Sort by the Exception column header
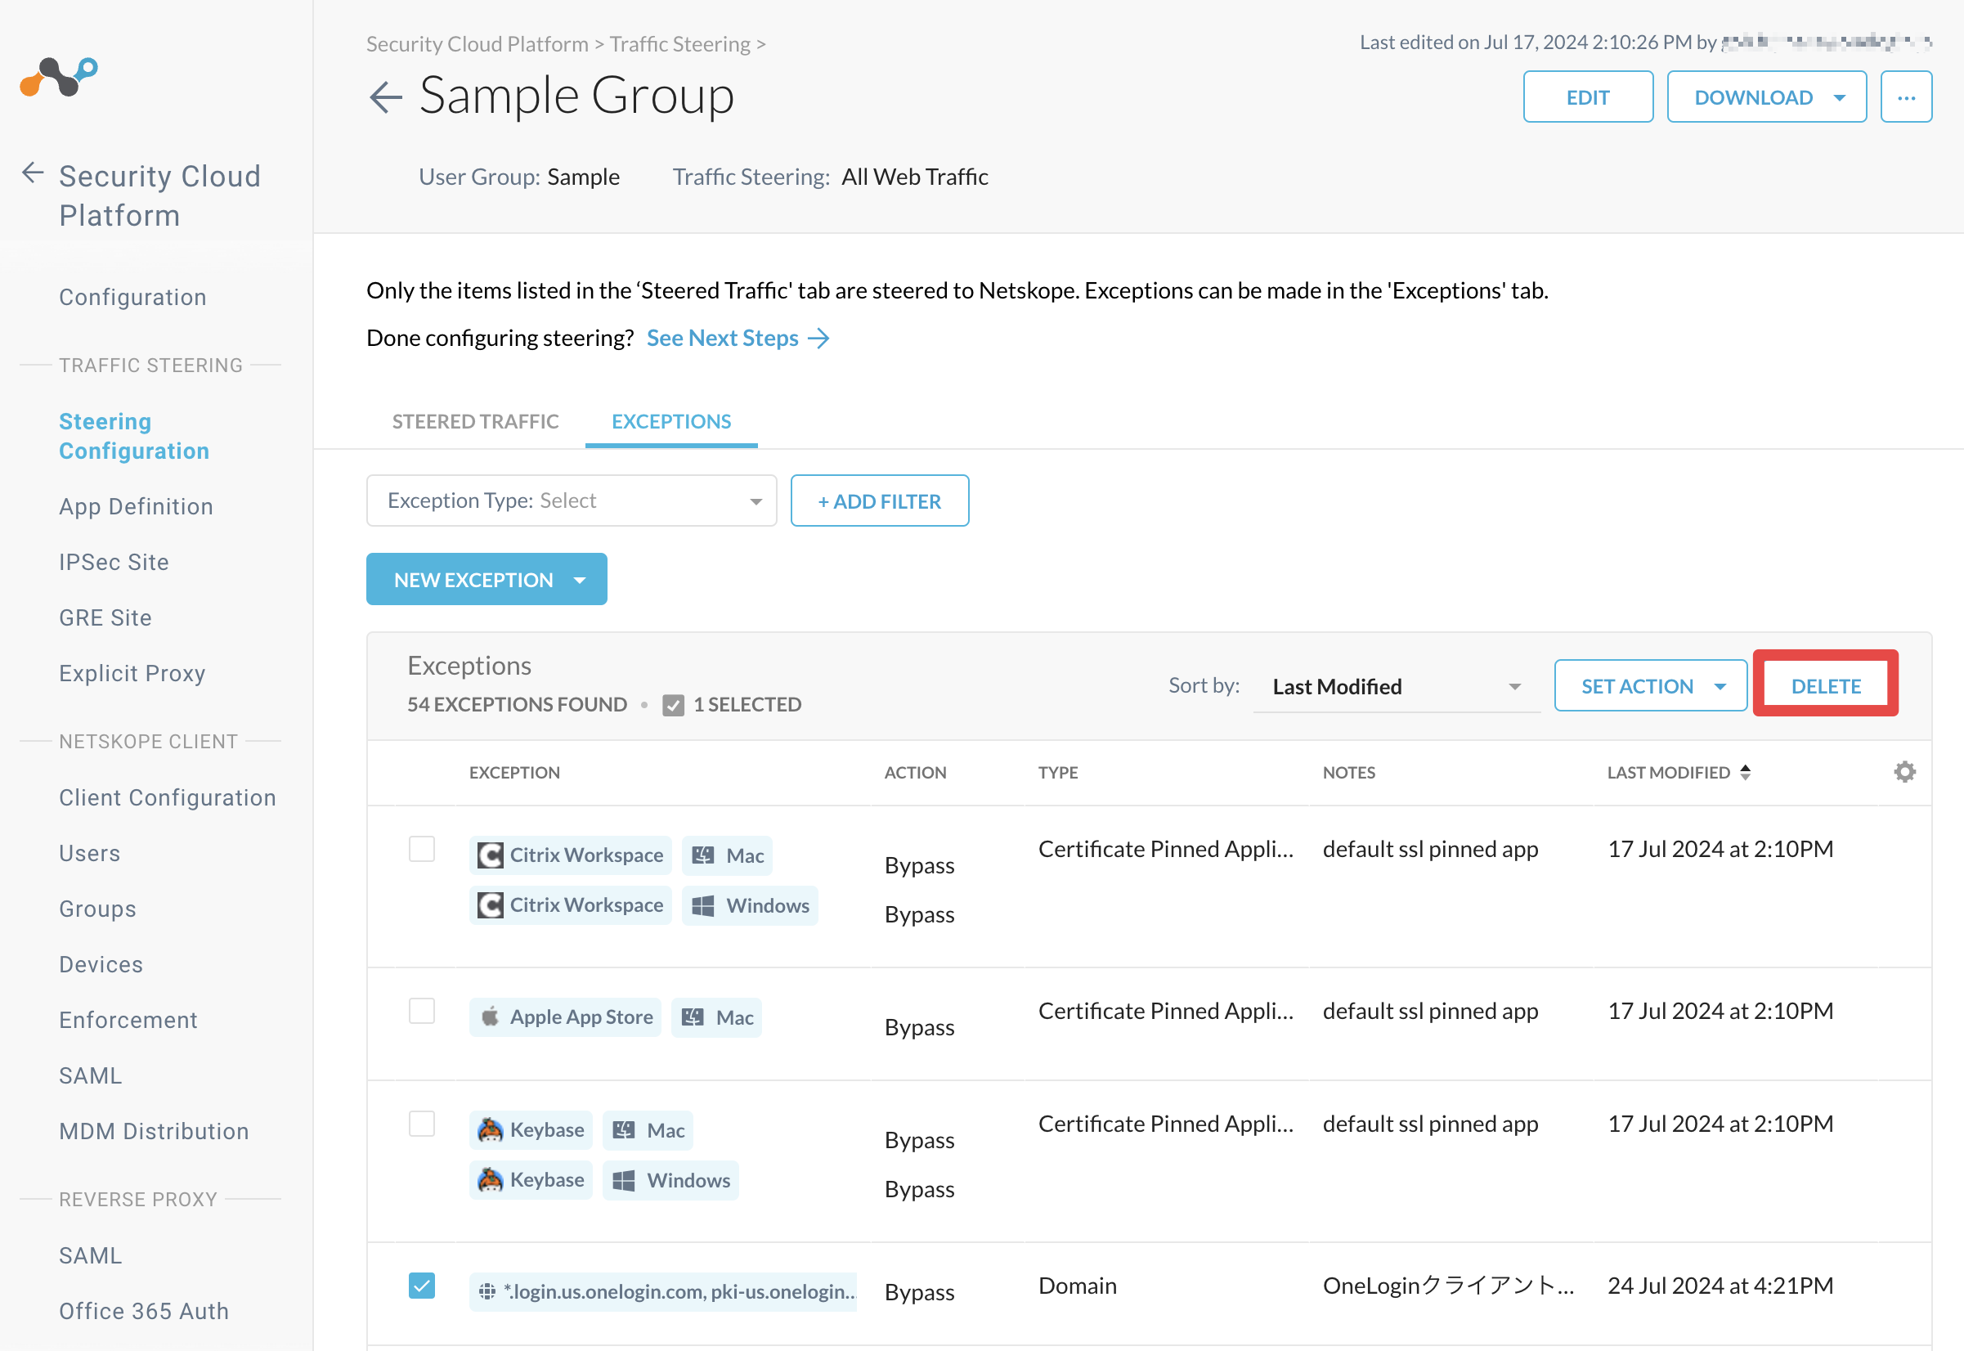1964x1351 pixels. coord(514,772)
